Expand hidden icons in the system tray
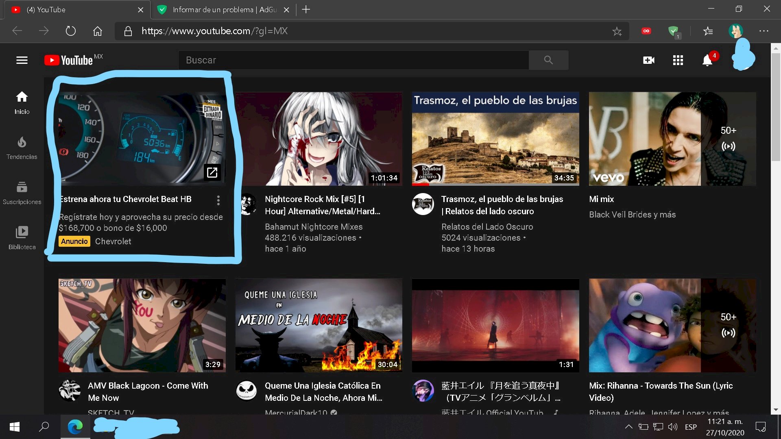 pyautogui.click(x=628, y=427)
